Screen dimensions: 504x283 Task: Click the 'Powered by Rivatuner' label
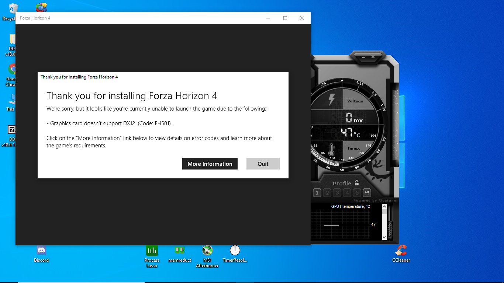376,200
